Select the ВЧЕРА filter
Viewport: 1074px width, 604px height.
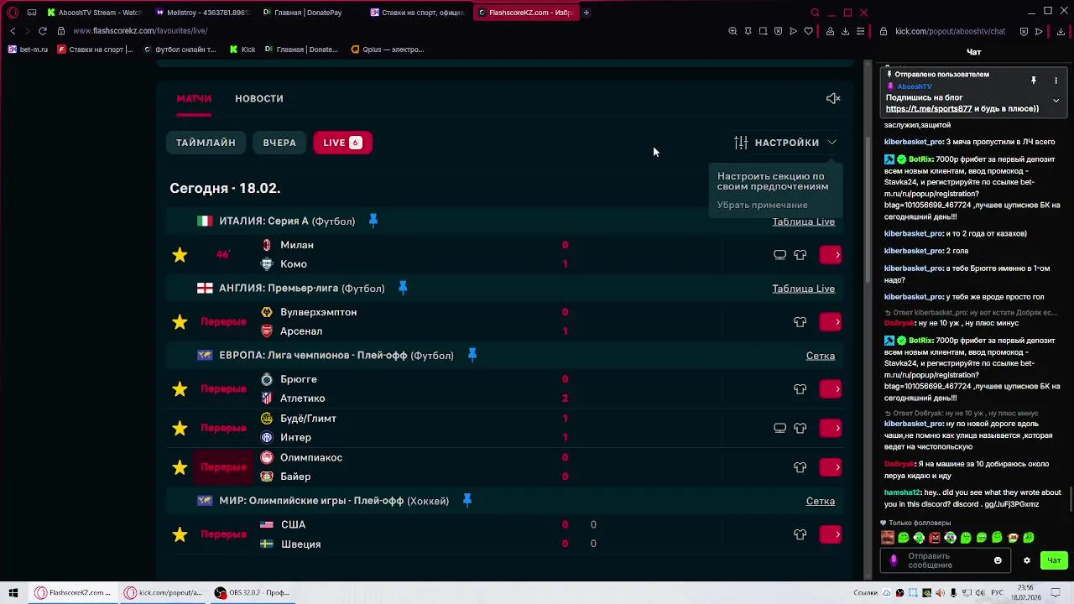coord(279,143)
